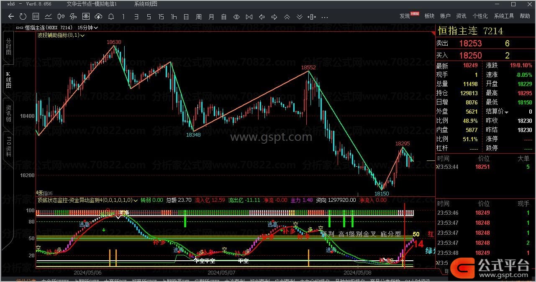The height and width of the screenshot is (282, 536).
Task: Click the 23:53:44 large order row
Action: (x=485, y=167)
